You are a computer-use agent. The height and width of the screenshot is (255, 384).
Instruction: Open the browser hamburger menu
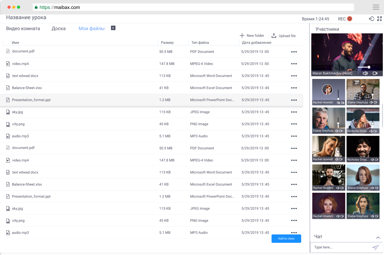click(x=376, y=7)
